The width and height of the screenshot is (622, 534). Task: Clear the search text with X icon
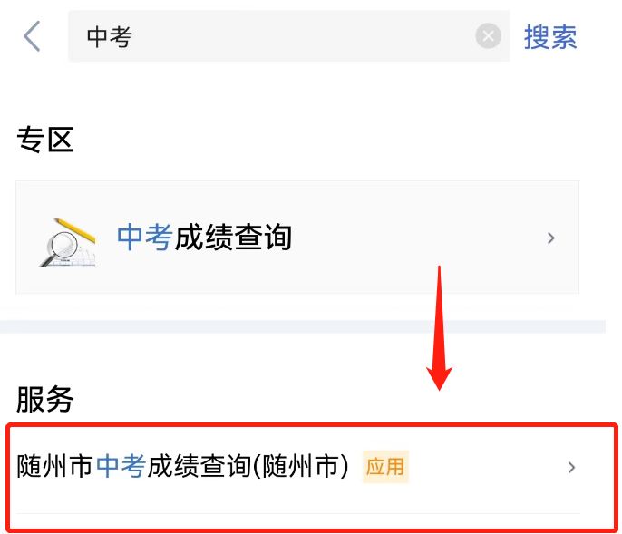pyautogui.click(x=488, y=36)
